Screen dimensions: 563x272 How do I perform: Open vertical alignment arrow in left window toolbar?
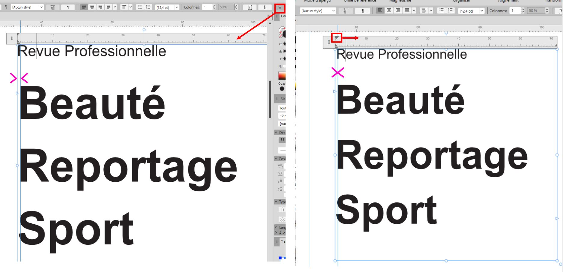130,7
